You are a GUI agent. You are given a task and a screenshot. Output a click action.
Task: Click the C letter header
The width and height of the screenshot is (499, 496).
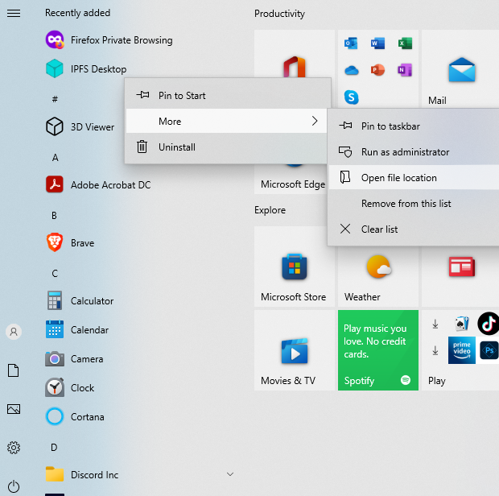pyautogui.click(x=55, y=274)
